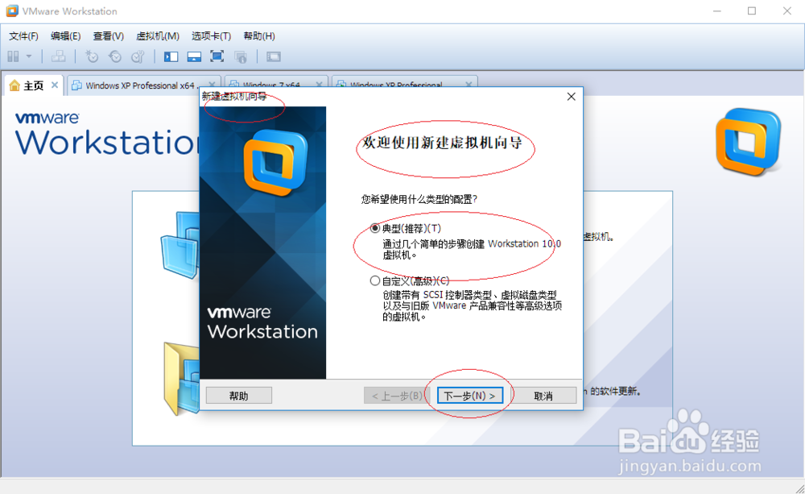This screenshot has width=805, height=494.
Task: Click the open virtual machine folder icon on home page
Action: [181, 380]
